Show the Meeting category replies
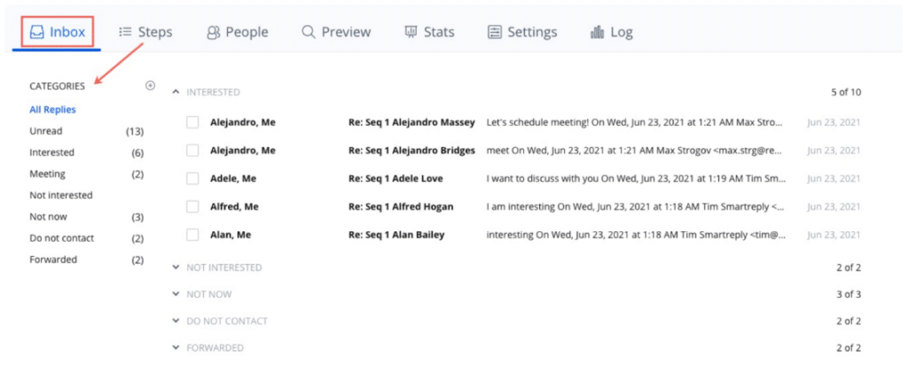Image resolution: width=908 pixels, height=388 pixels. coord(48,175)
